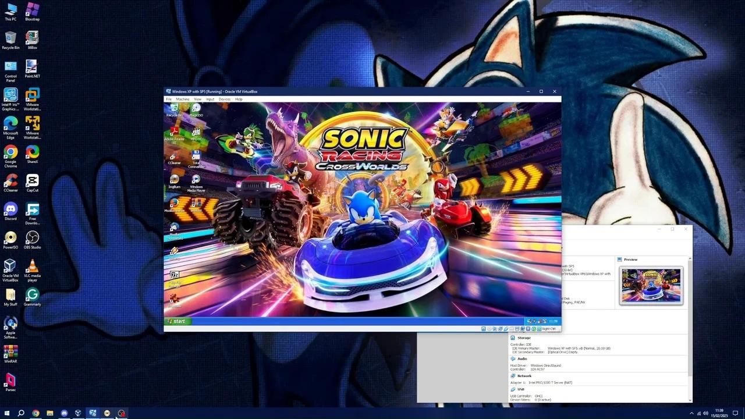The height and width of the screenshot is (419, 745).
Task: Show hidden system tray icons
Action: [691, 413]
